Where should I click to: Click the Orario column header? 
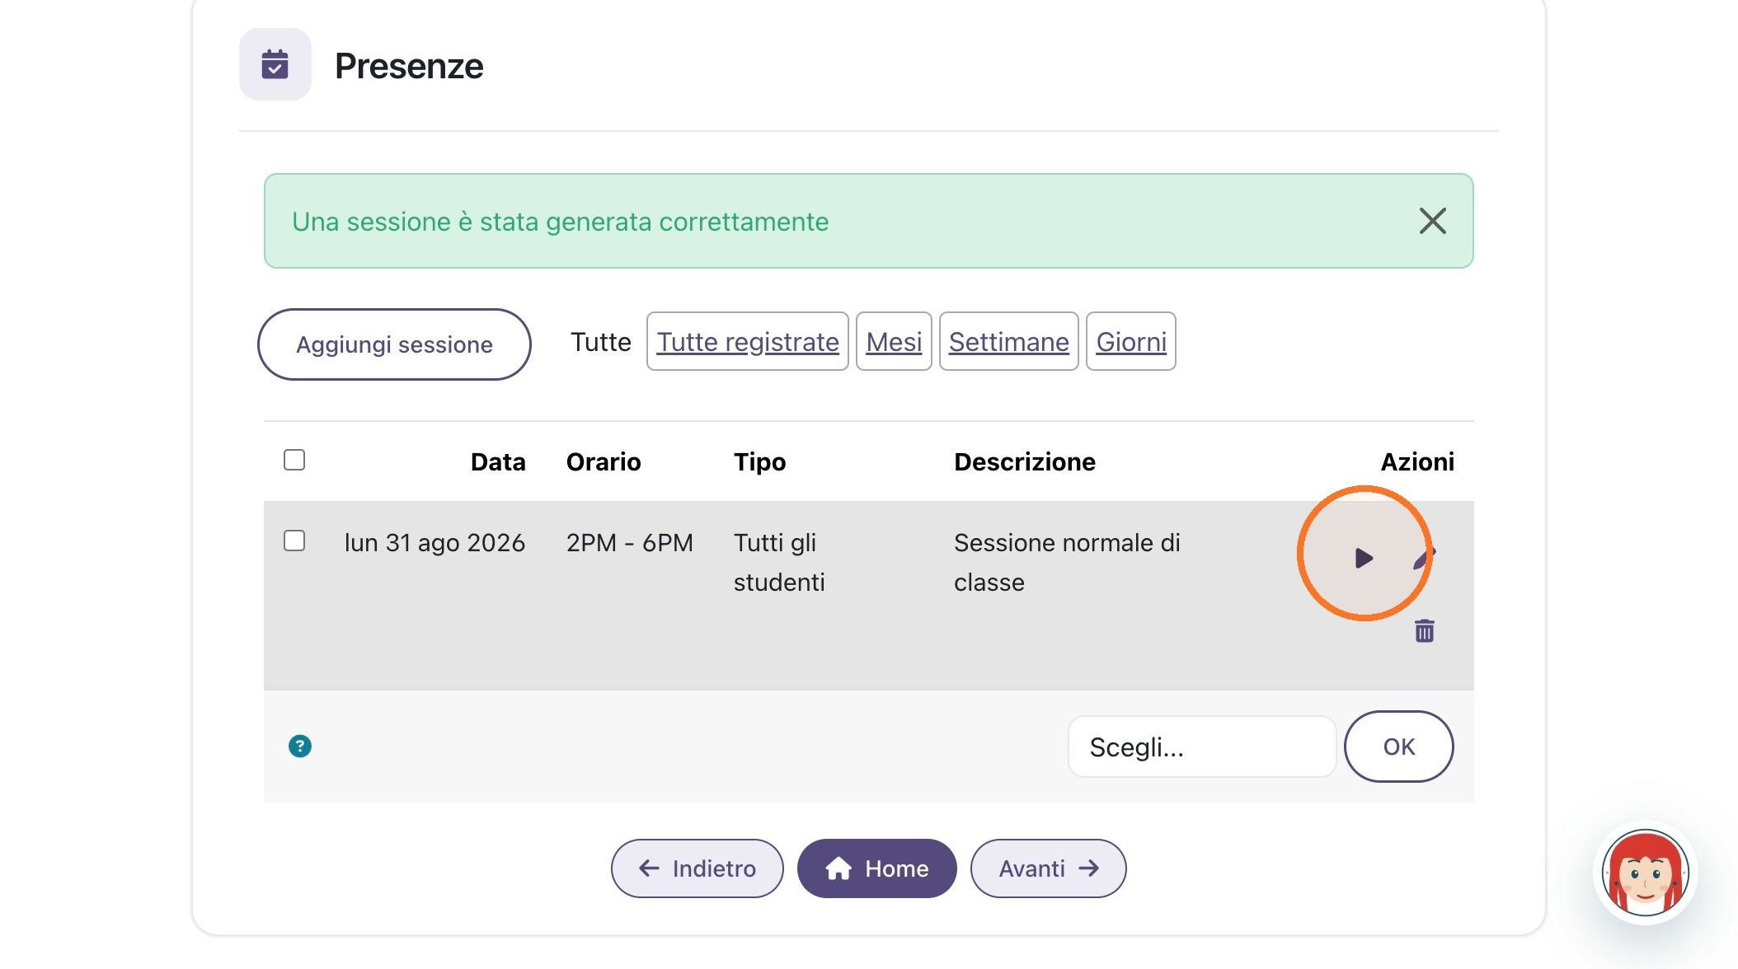604,461
